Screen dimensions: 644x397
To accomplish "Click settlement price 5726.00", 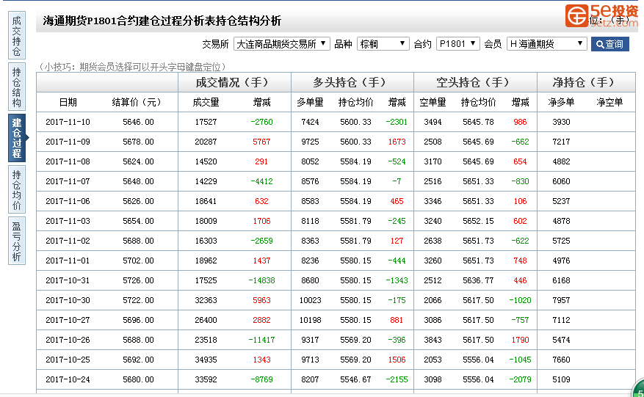I will (138, 280).
